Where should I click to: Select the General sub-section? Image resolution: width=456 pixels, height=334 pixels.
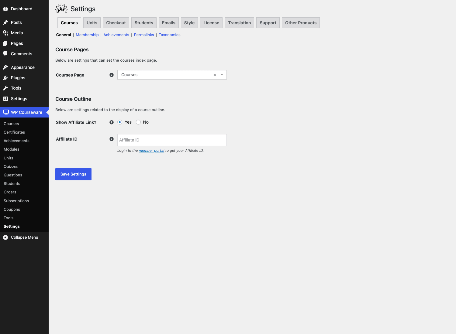[64, 35]
